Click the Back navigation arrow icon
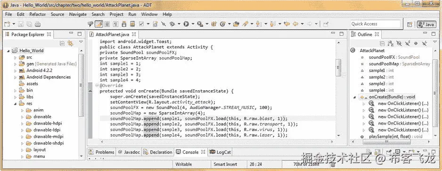 click(295, 24)
